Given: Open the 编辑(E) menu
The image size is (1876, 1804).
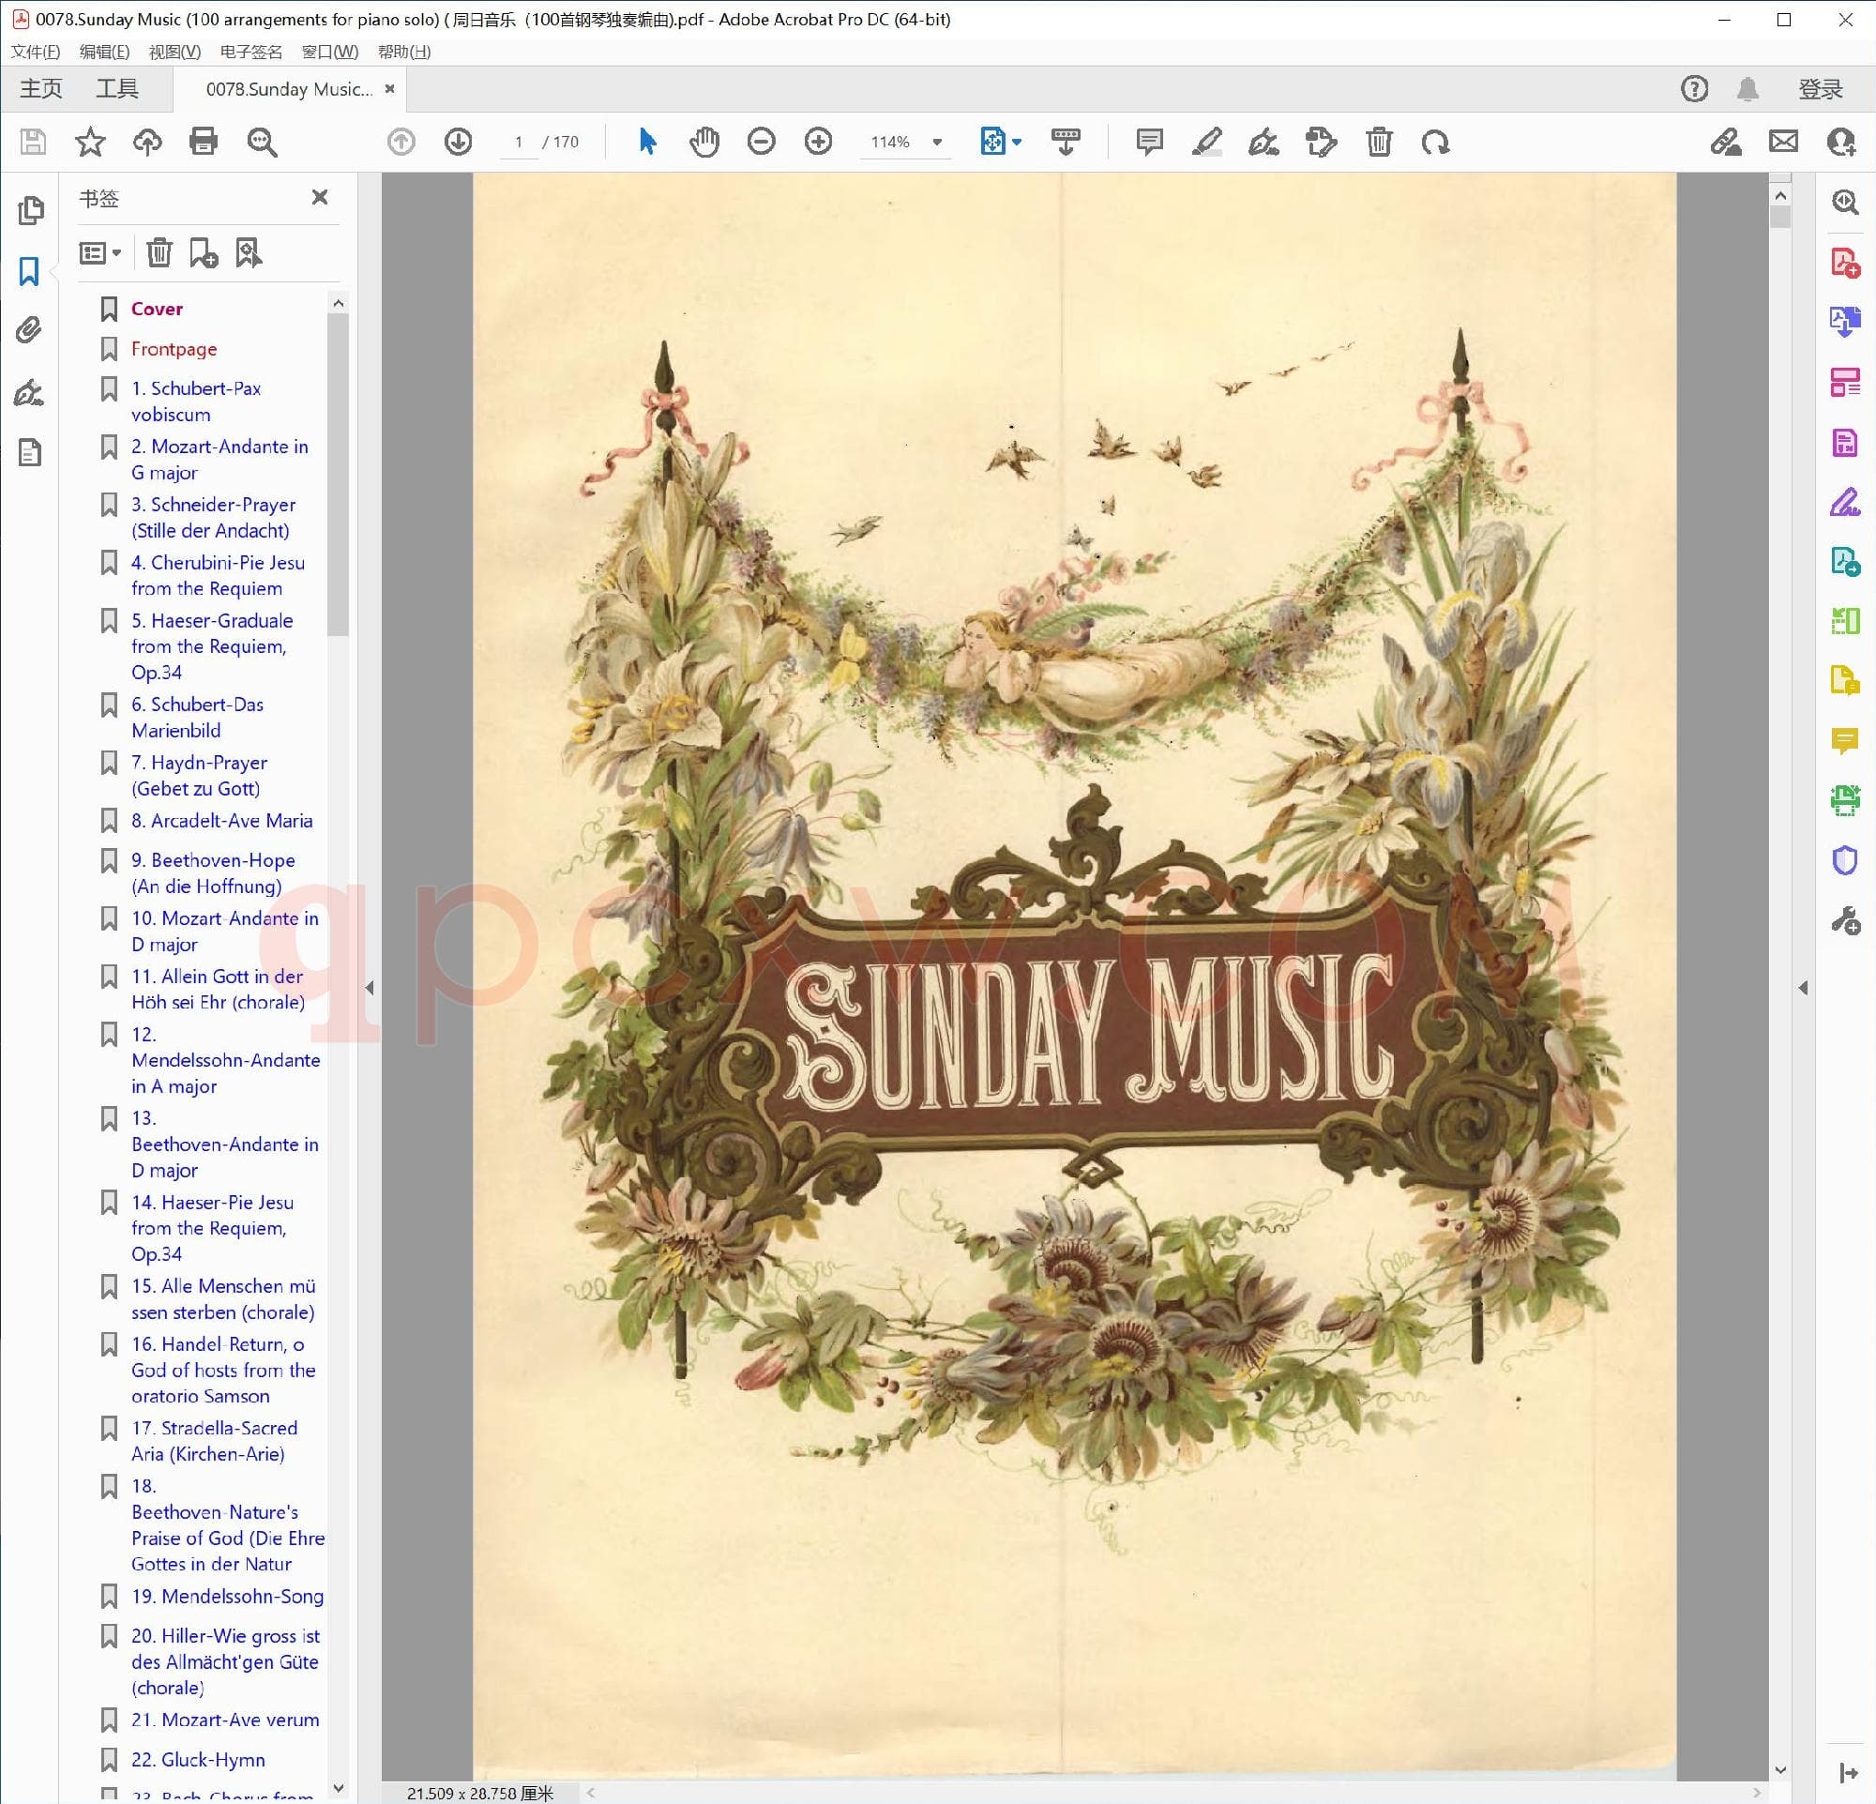Looking at the screenshot, I should coord(103,52).
